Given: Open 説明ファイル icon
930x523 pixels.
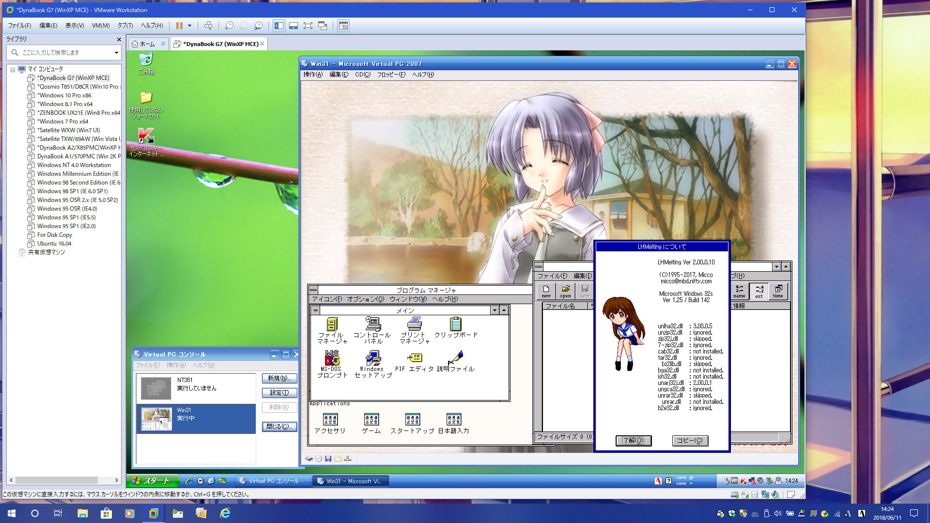Looking at the screenshot, I should [x=455, y=361].
